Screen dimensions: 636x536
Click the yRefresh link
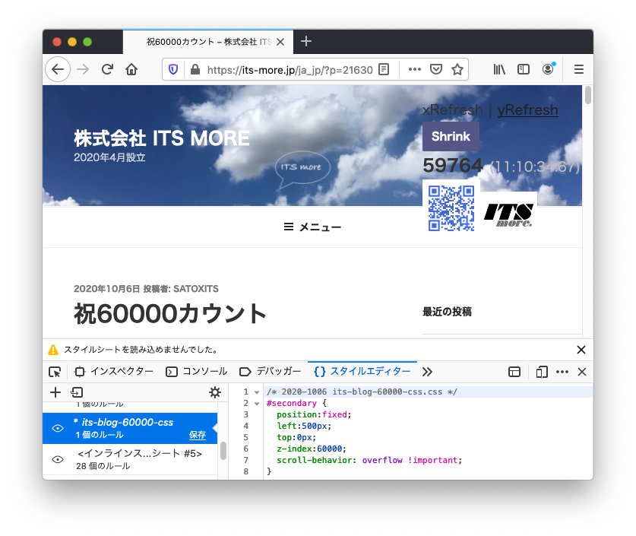(x=527, y=110)
